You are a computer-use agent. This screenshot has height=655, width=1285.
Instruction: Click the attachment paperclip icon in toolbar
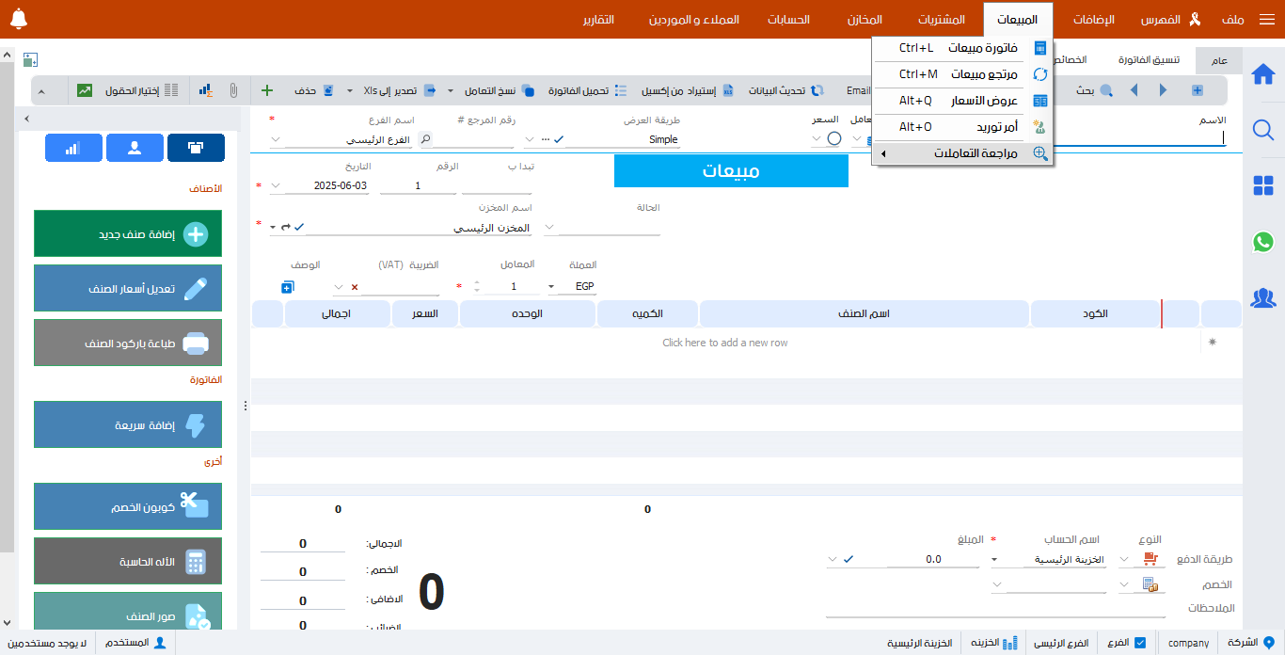click(235, 89)
